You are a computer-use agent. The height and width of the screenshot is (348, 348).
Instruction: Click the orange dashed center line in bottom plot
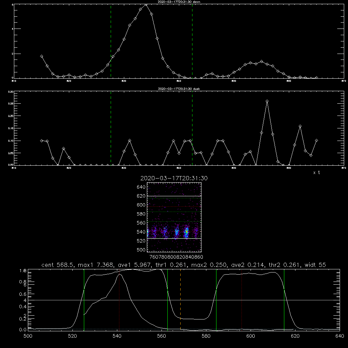(180, 299)
